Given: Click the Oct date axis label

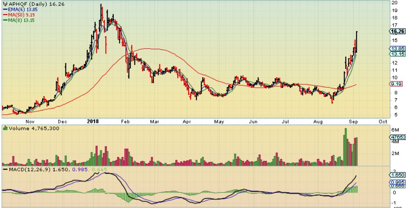Looking at the screenshot, I should [383, 121].
